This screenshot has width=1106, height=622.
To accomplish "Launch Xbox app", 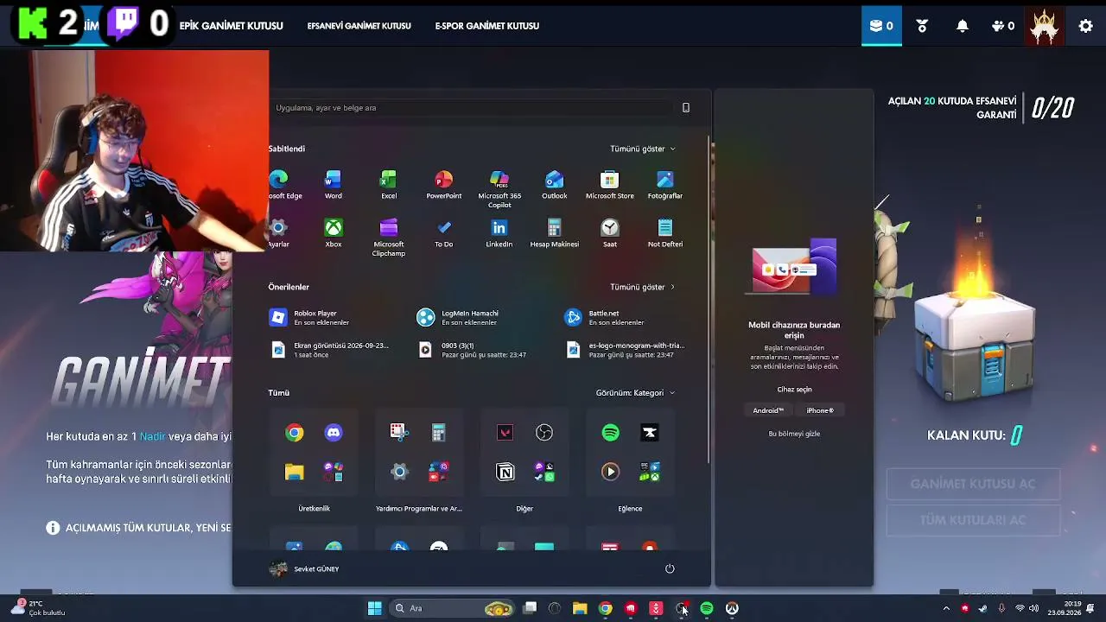I will coord(333,232).
